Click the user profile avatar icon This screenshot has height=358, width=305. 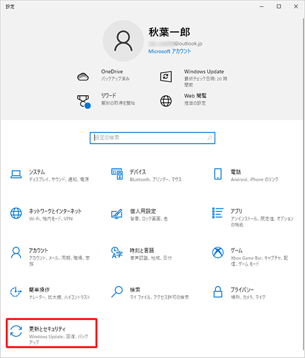(x=123, y=41)
